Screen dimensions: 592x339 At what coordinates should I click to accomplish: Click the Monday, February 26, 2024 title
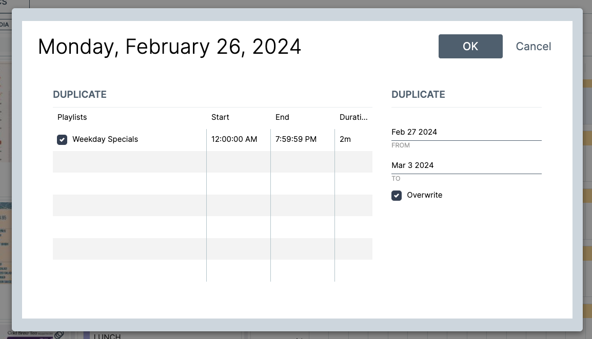[170, 47]
